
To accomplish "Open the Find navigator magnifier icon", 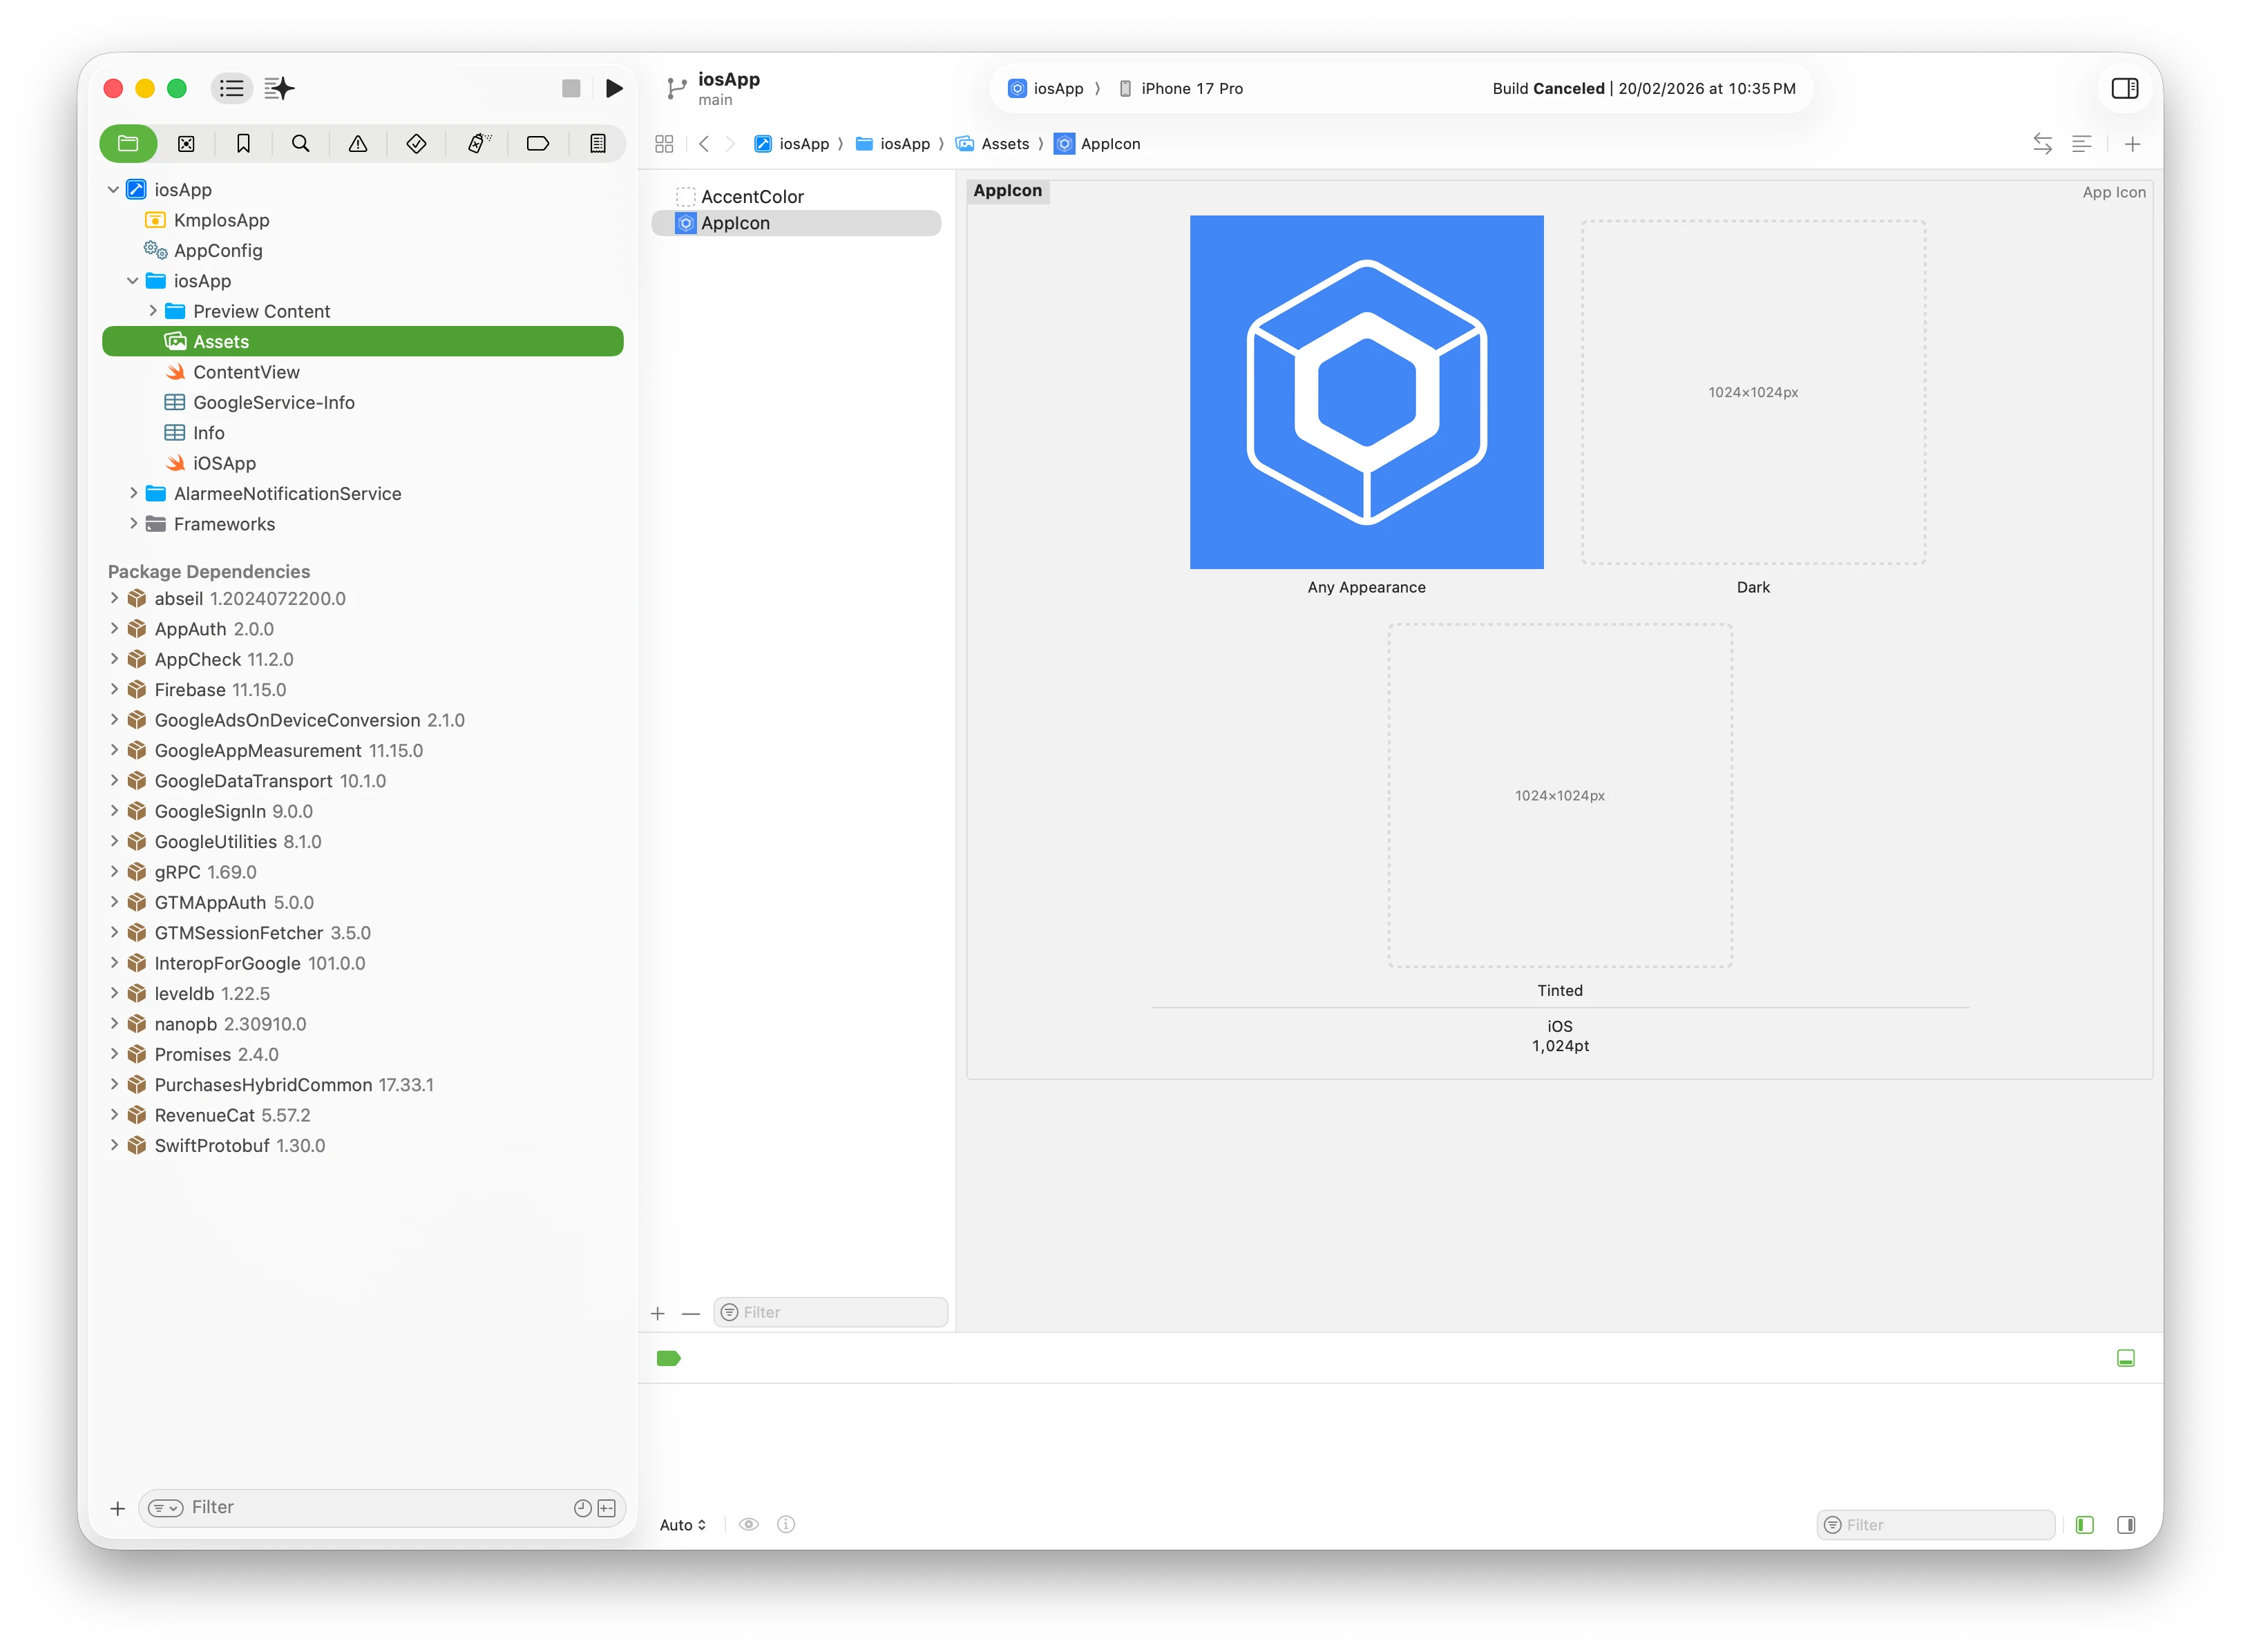I will coord(300,144).
